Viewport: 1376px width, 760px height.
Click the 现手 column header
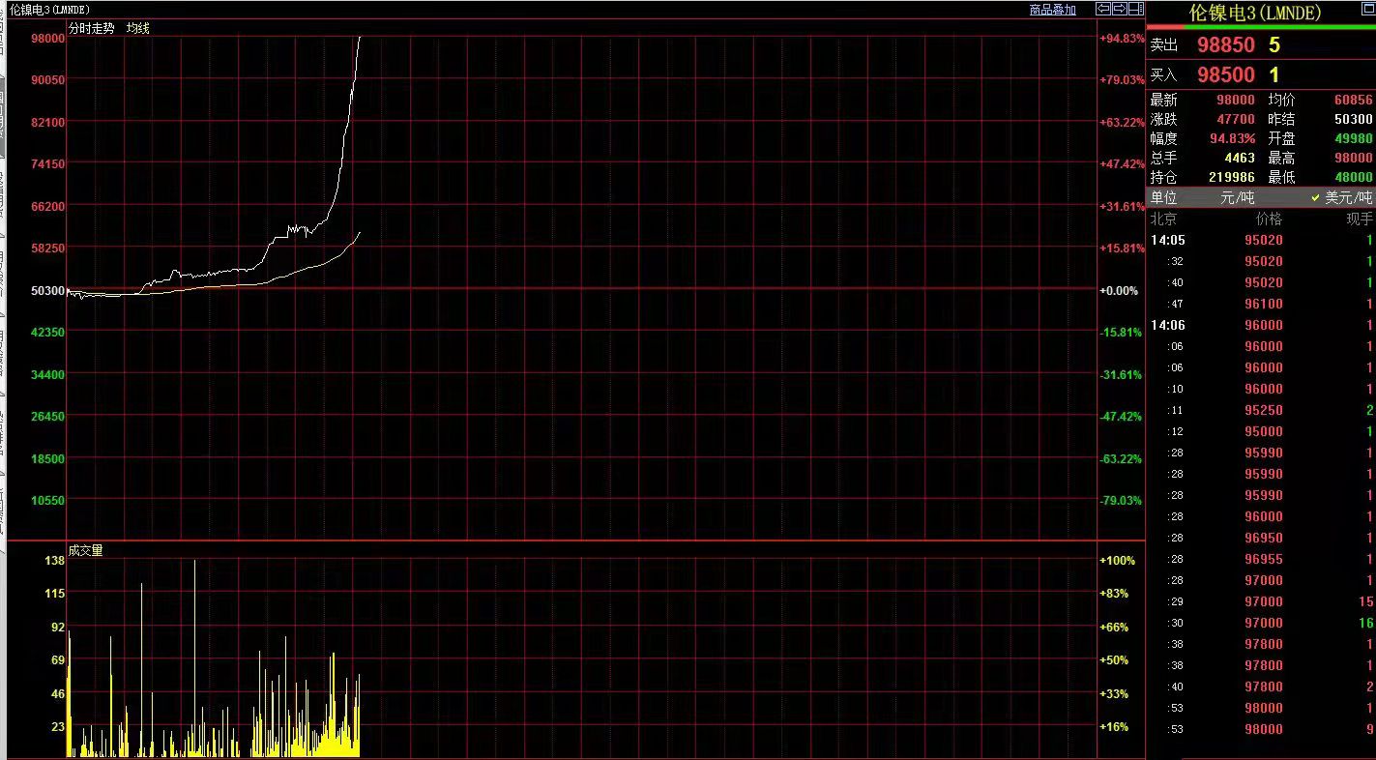[1359, 219]
